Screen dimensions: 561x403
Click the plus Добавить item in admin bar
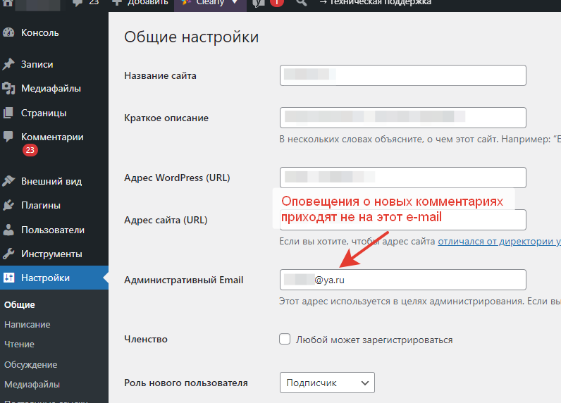pyautogui.click(x=140, y=3)
